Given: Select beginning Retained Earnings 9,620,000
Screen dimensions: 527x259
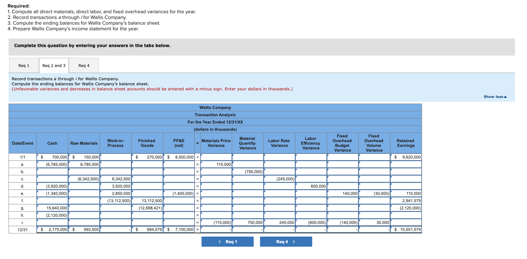Looking at the screenshot, I should click(x=406, y=157).
